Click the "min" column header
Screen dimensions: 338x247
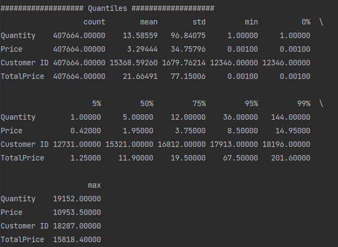pos(251,22)
